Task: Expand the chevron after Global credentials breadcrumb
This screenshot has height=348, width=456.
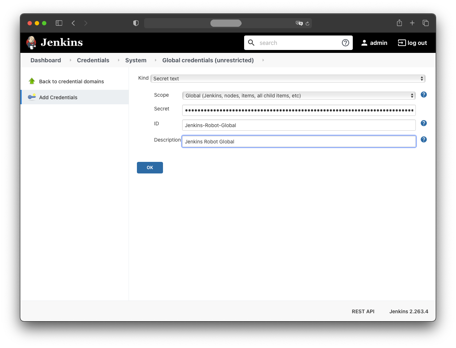Action: 263,60
